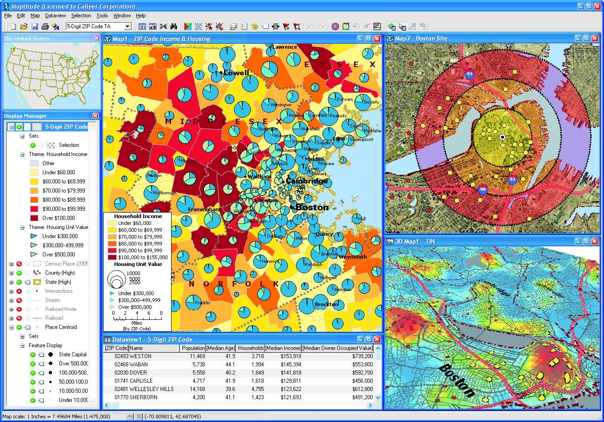Click the yellow palette style icon
The width and height of the screenshot is (604, 422).
click(255, 26)
